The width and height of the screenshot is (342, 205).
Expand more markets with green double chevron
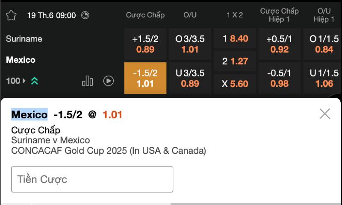(35, 81)
